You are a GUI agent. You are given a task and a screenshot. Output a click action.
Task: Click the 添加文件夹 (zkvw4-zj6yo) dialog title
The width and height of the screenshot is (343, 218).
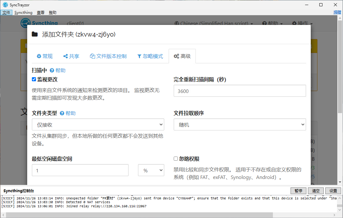coord(79,34)
